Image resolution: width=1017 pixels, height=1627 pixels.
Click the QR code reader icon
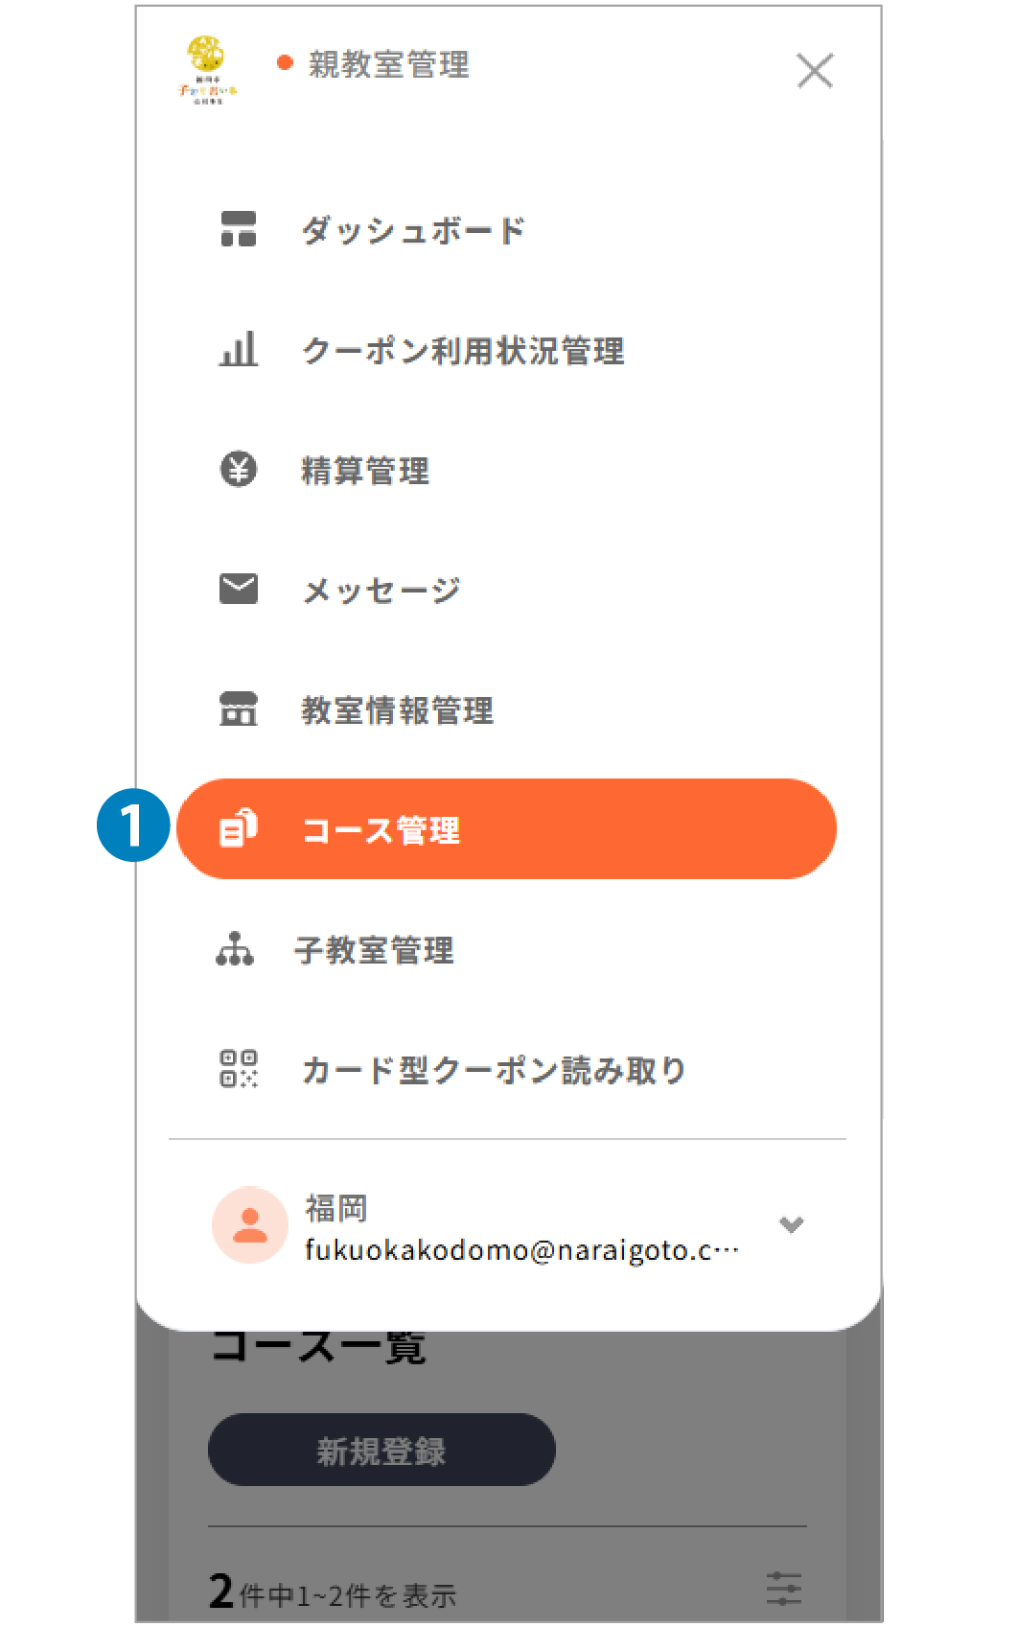coord(238,1069)
